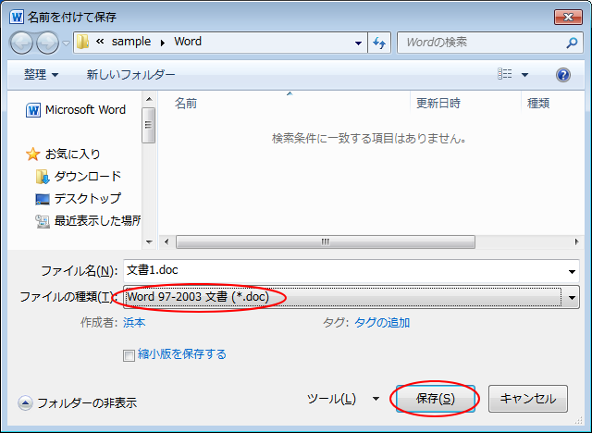Sort by the 種類 column header
Viewport: 592px width, 433px height.
(x=538, y=104)
